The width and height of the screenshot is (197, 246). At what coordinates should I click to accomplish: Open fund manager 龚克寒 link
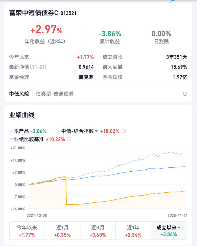point(86,77)
